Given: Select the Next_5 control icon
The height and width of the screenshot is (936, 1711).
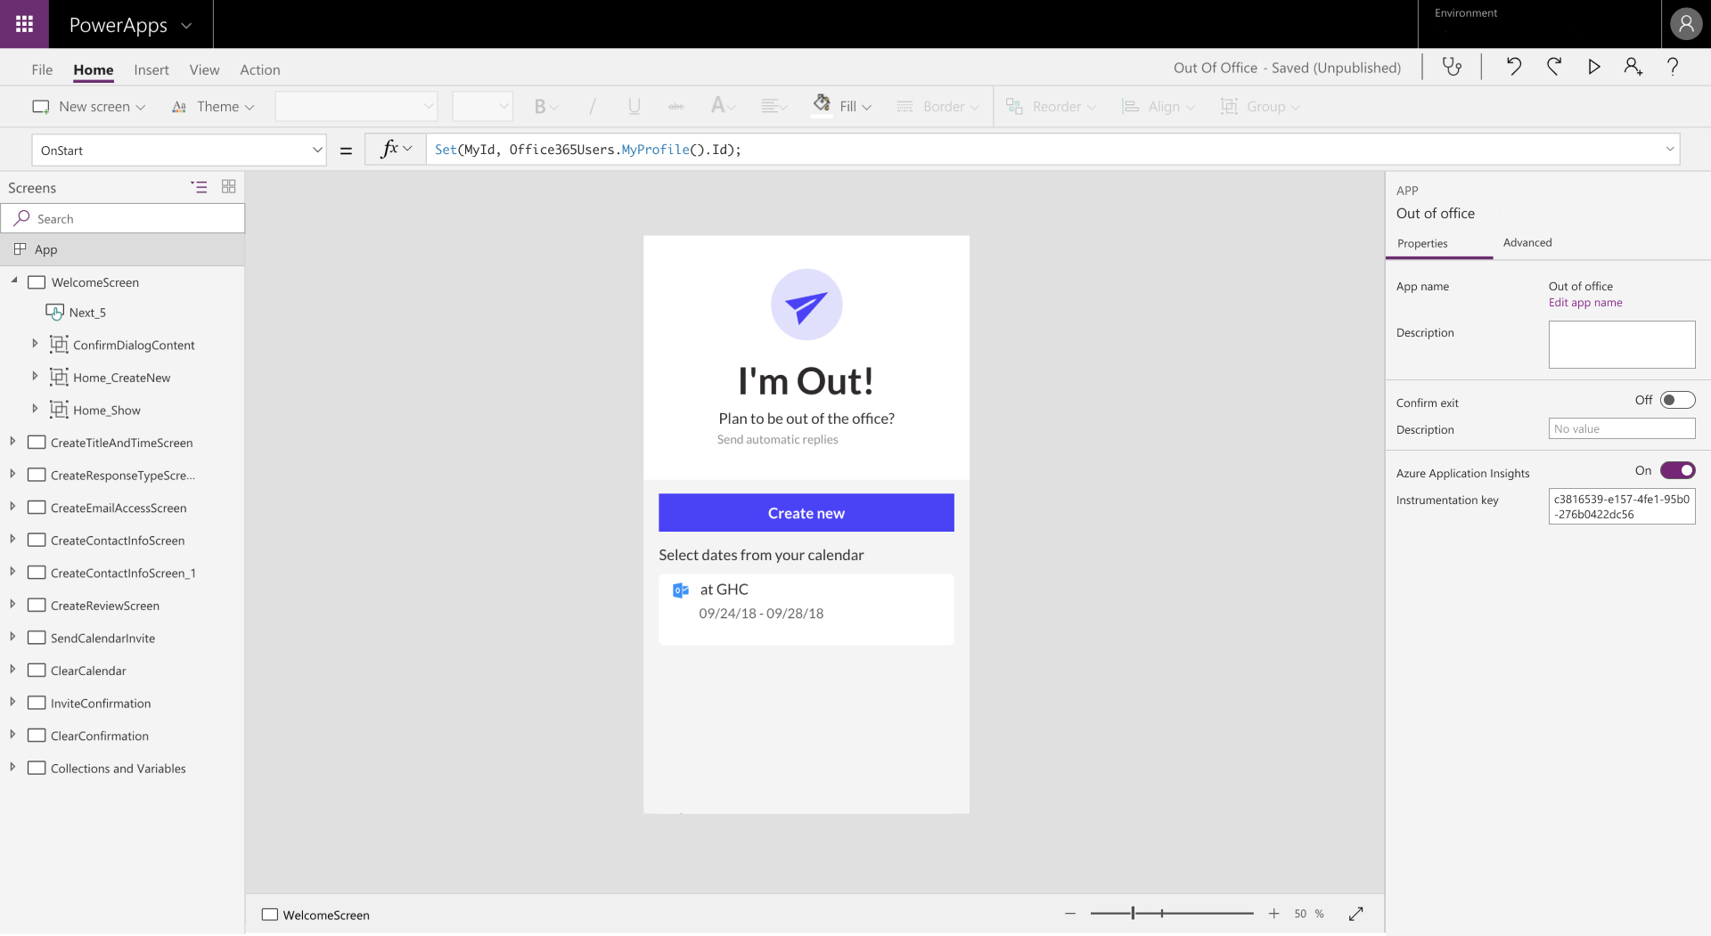Looking at the screenshot, I should [x=54, y=312].
